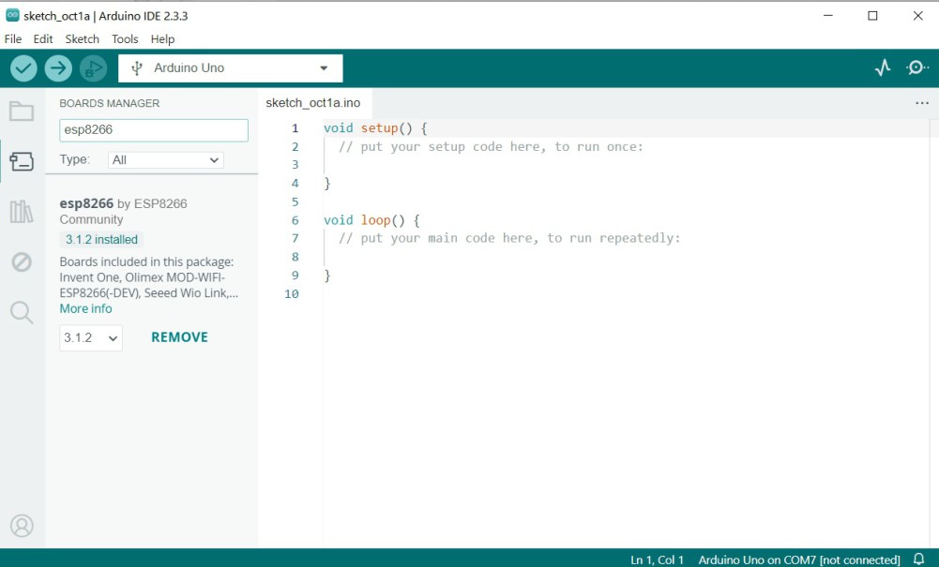
Task: Click the 'put your setup code here' comment
Action: [x=491, y=146]
